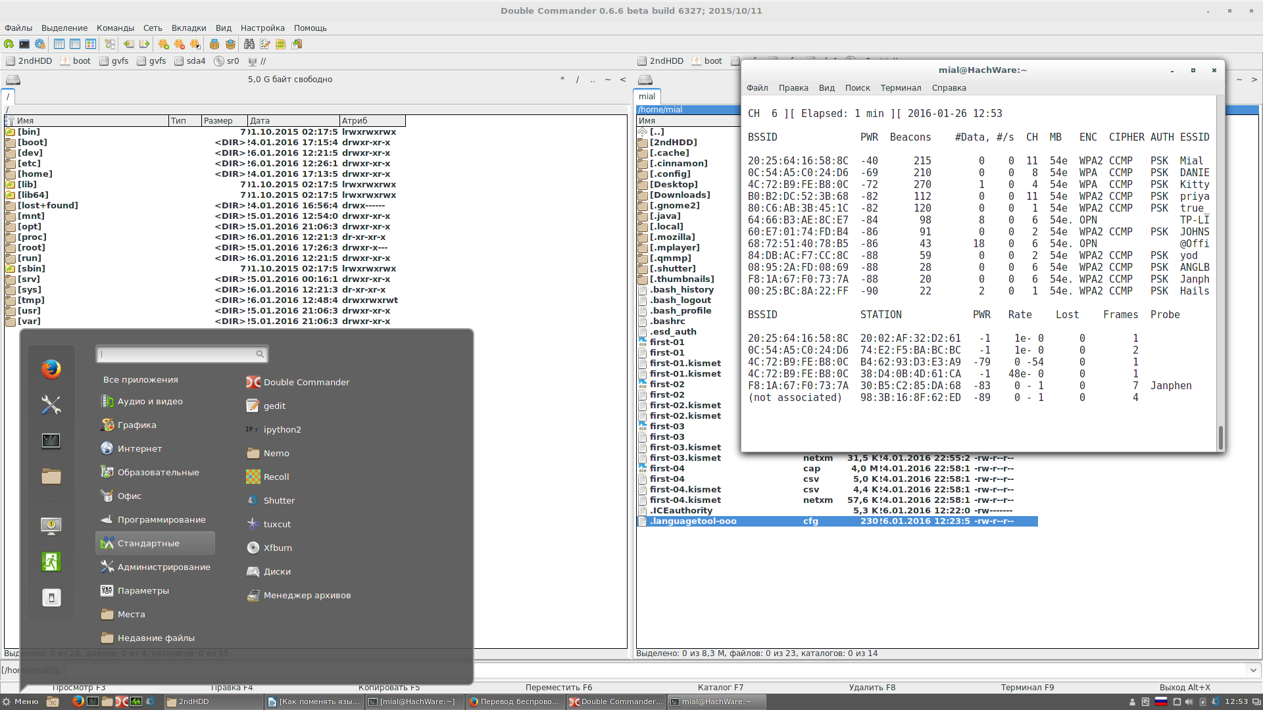The height and width of the screenshot is (710, 1263).
Task: Open Вкладки menu
Action: (189, 28)
